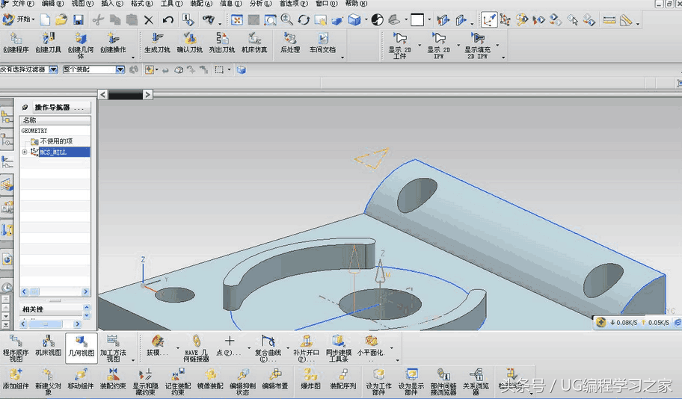Image resolution: width=682 pixels, height=399 pixels.
Task: Click the white background color swatch
Action: (x=417, y=19)
